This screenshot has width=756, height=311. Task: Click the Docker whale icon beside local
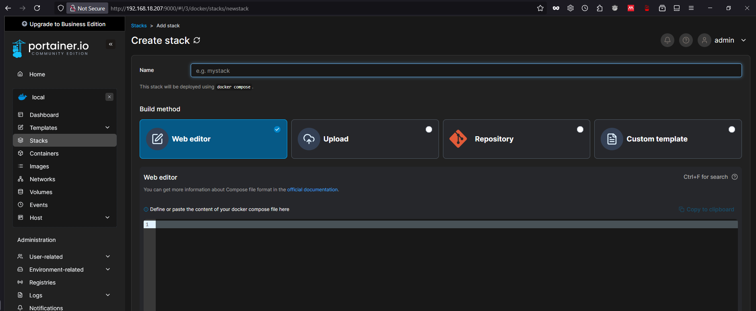(23, 97)
